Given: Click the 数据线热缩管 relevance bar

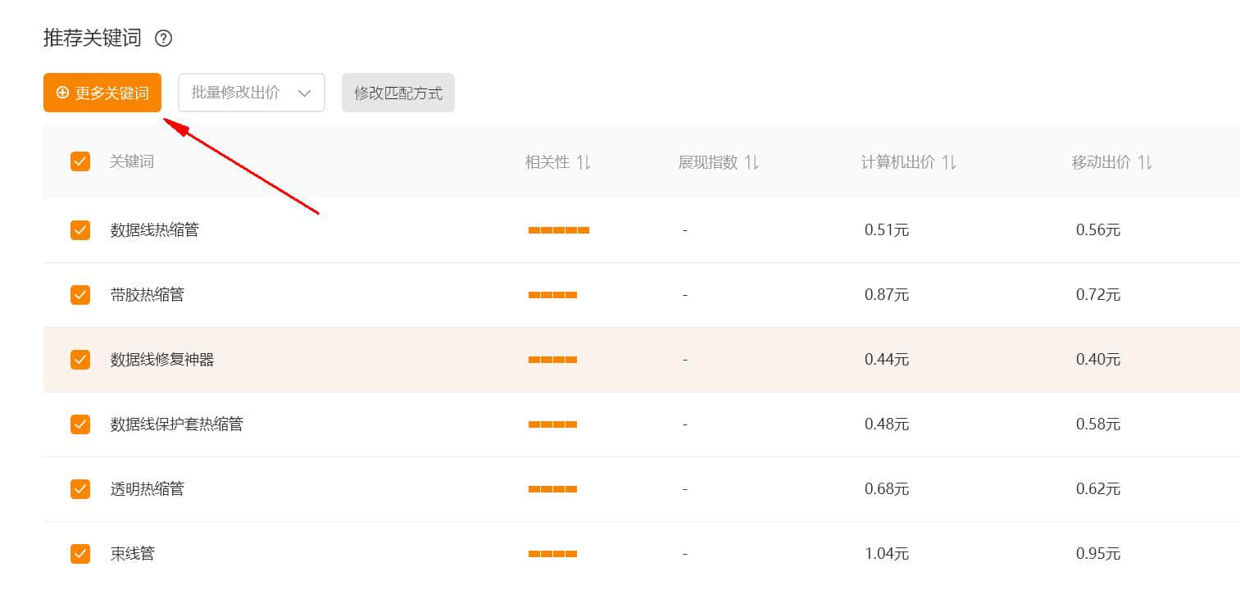Looking at the screenshot, I should [x=559, y=230].
